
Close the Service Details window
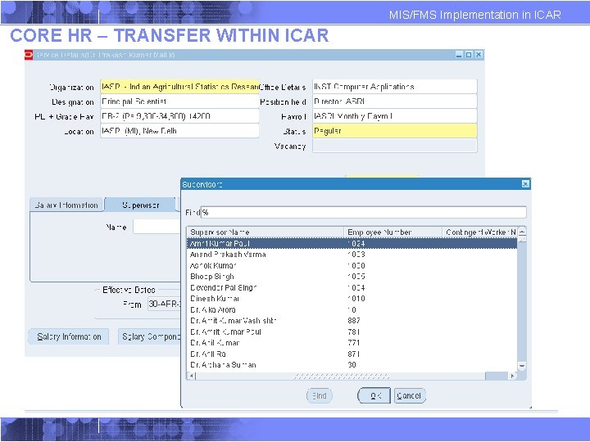[x=479, y=55]
